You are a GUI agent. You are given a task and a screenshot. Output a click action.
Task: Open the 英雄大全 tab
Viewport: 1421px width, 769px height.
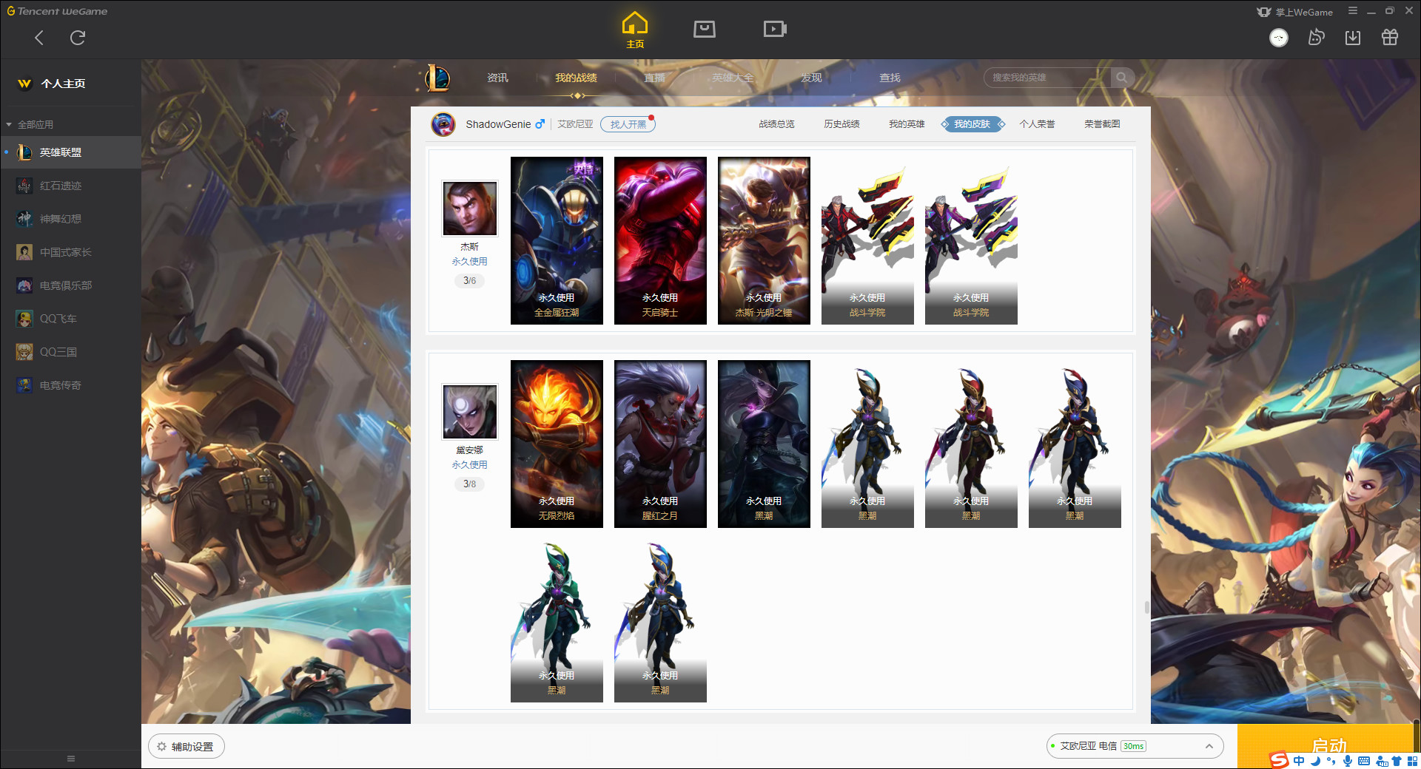(x=733, y=78)
